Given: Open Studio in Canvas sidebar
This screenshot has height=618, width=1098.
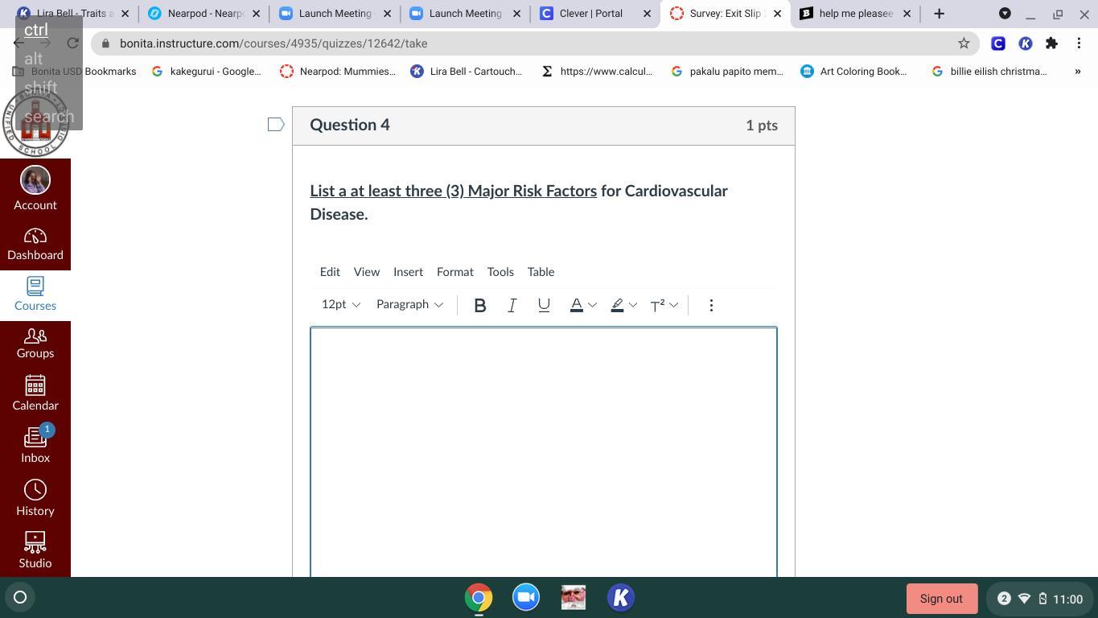Looking at the screenshot, I should (35, 551).
